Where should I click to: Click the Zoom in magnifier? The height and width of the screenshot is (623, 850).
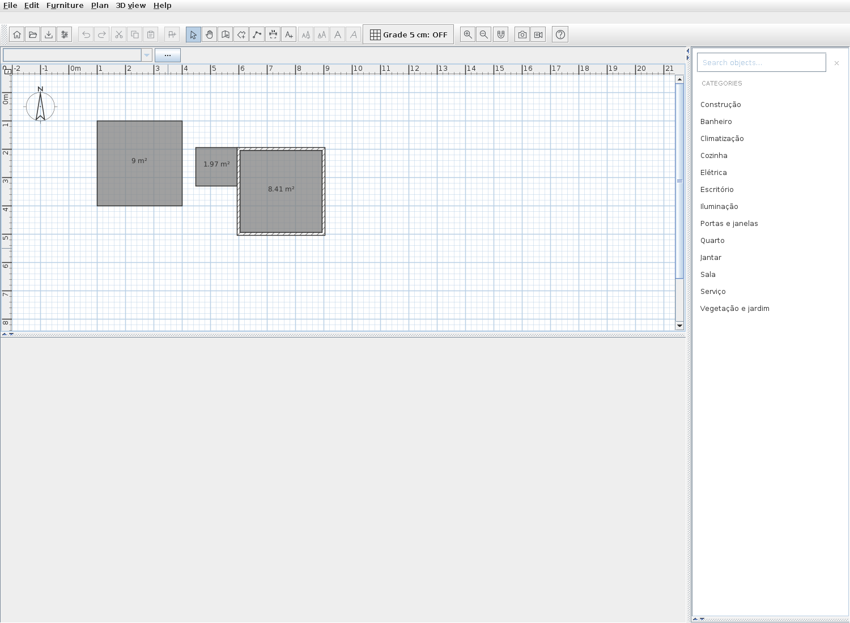[468, 35]
